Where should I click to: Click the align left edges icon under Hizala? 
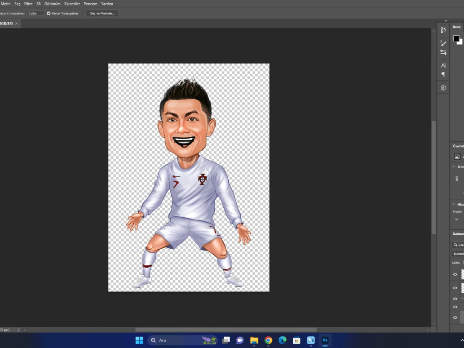pos(456,219)
